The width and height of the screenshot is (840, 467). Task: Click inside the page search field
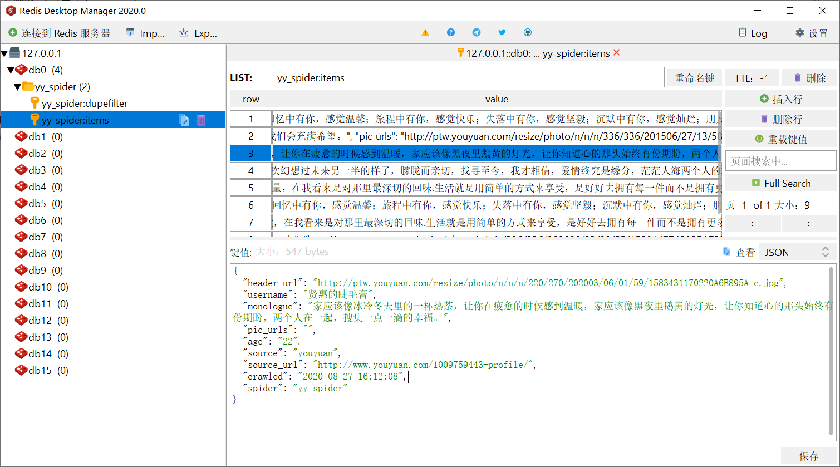click(x=780, y=160)
